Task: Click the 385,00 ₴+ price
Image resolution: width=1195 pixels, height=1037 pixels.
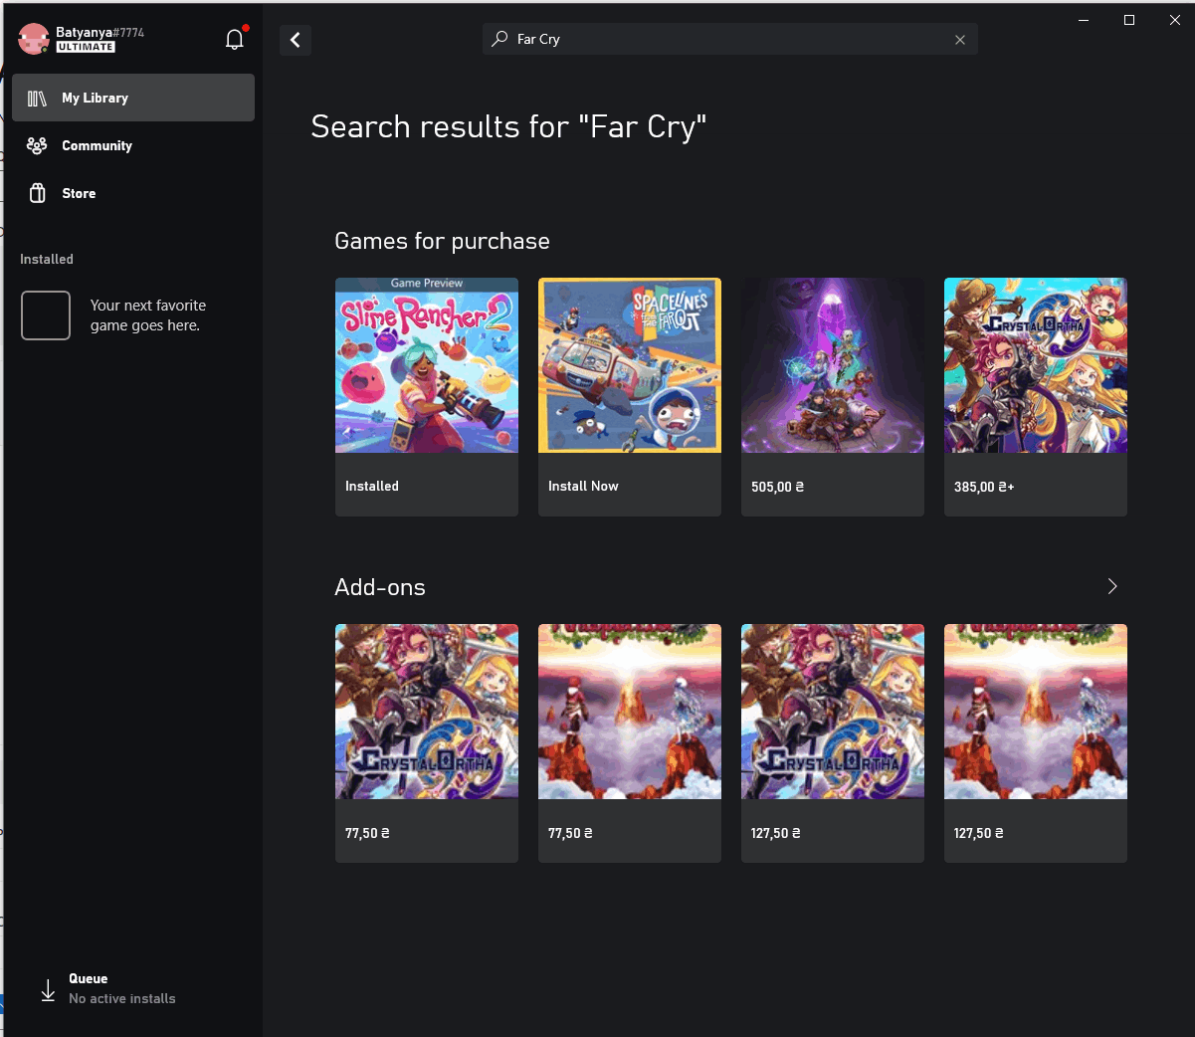Action: pos(984,487)
